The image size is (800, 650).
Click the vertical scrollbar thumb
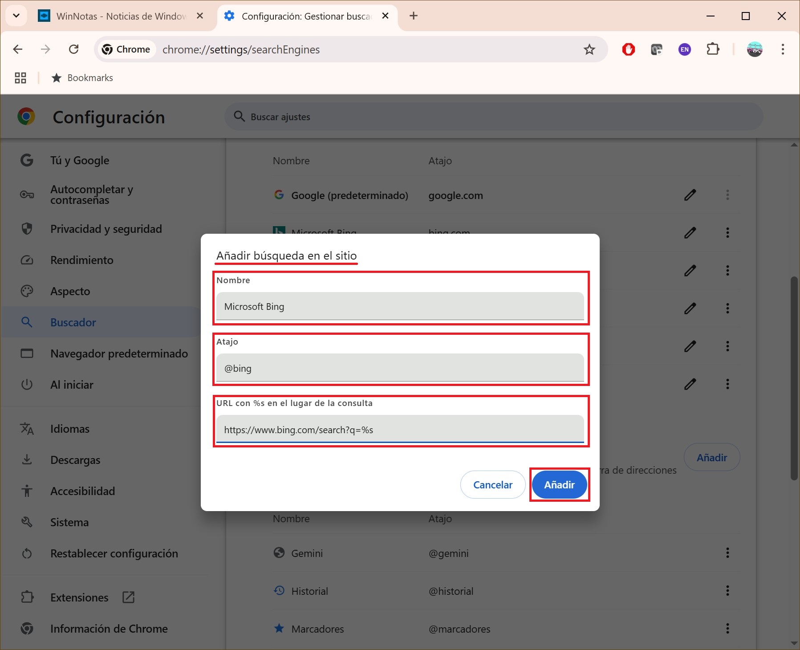point(794,378)
